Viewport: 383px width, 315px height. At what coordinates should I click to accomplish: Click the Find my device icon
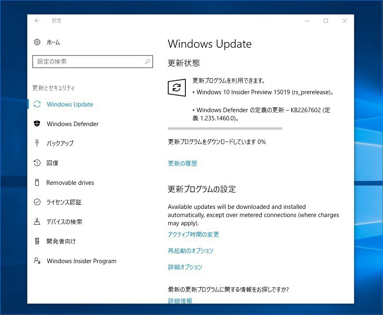[37, 222]
